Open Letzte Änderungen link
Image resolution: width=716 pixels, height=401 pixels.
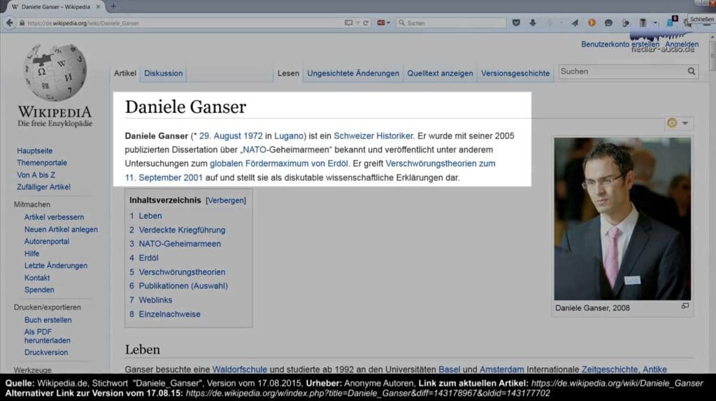click(56, 265)
